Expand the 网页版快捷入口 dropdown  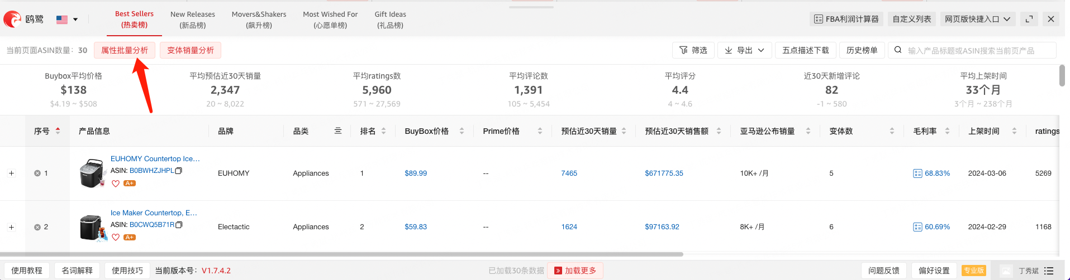pyautogui.click(x=977, y=19)
